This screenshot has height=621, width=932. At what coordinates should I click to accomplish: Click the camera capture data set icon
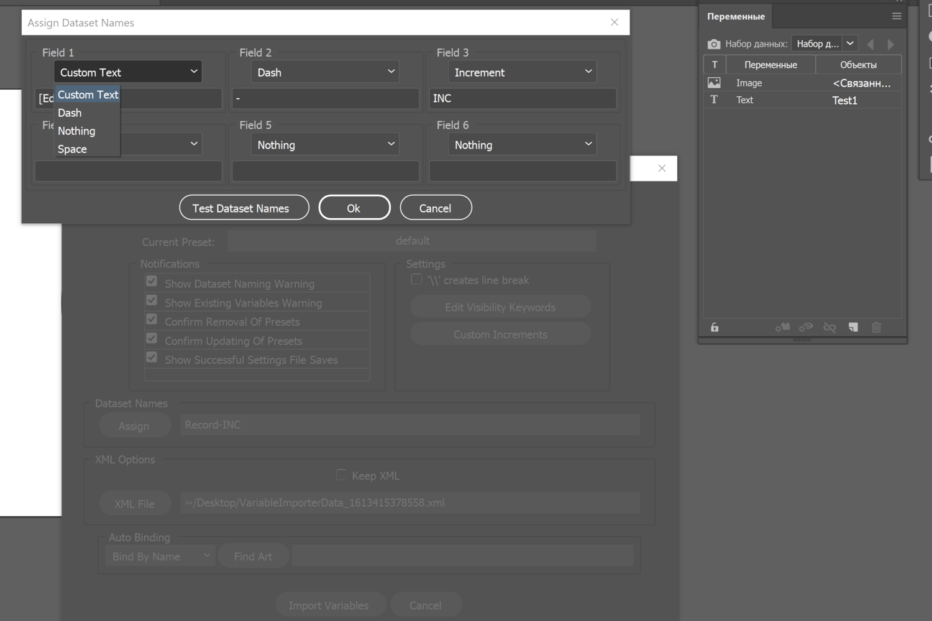714,44
